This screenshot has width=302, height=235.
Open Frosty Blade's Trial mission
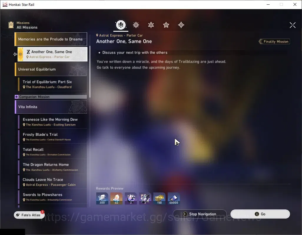(x=52, y=137)
